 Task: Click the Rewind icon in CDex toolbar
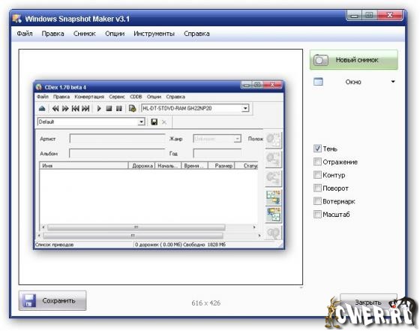pos(55,108)
